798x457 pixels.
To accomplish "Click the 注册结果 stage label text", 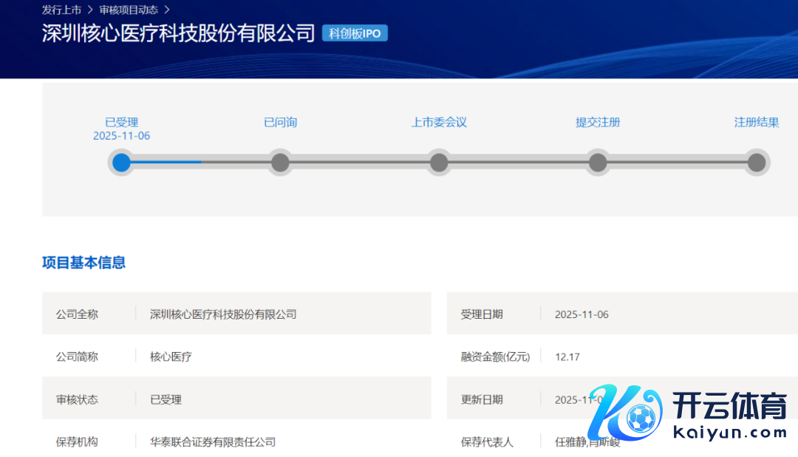I will 756,122.
